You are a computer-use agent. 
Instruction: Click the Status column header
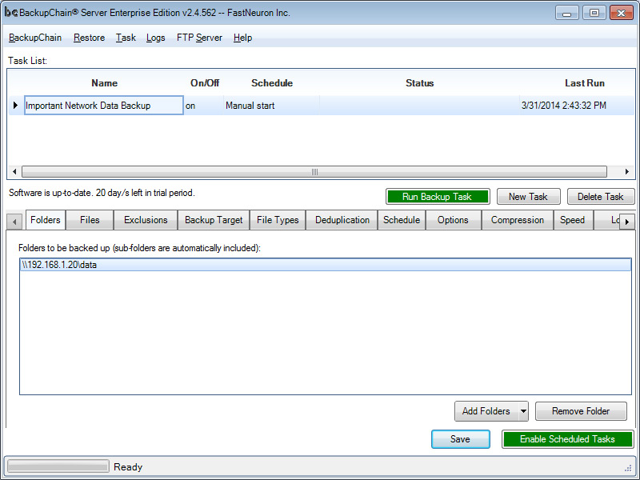pos(419,83)
